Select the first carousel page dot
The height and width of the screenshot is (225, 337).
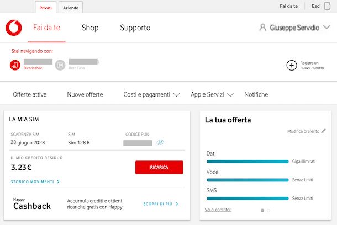click(x=262, y=211)
